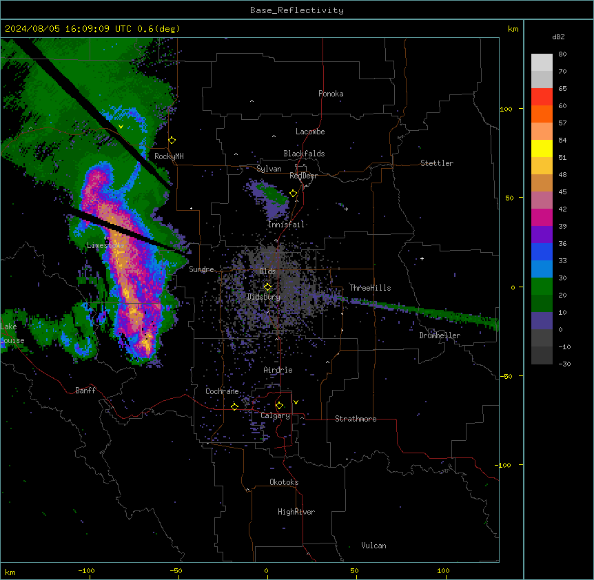Image resolution: width=594 pixels, height=580 pixels.
Task: Click the Calgary label
Action: coord(275,415)
